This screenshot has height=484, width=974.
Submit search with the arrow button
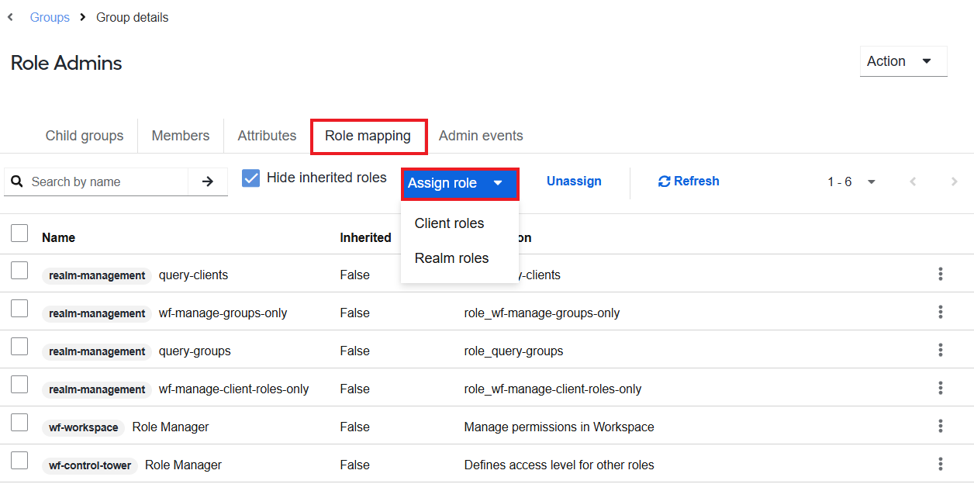click(x=208, y=181)
